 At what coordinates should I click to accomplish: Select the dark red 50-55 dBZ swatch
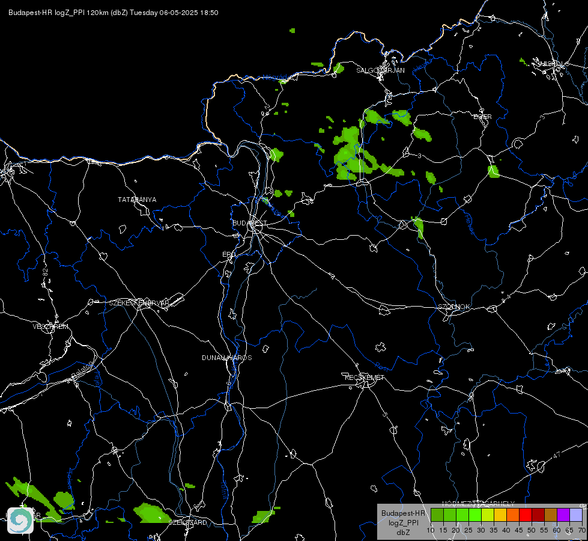(x=538, y=515)
